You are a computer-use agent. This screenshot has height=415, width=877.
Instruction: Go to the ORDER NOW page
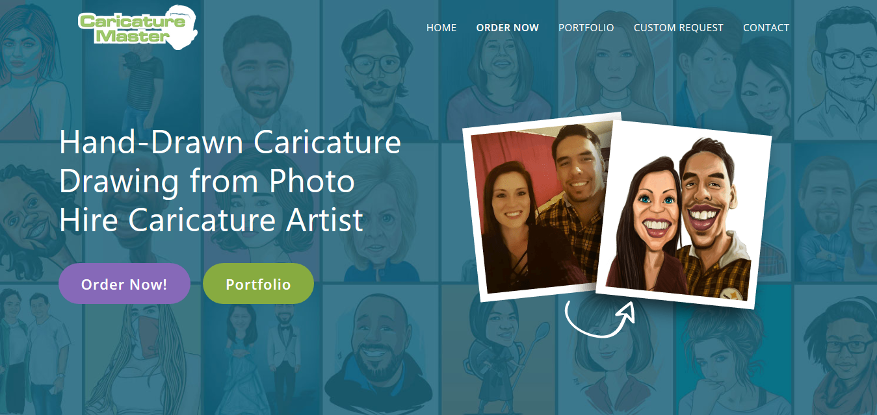(507, 28)
